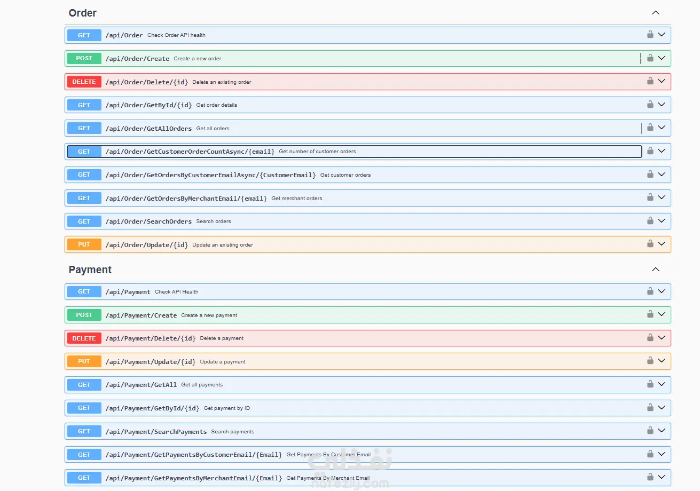Click lock icon for /api/Order/GetAllOrders
This screenshot has height=491, width=700.
pos(650,128)
